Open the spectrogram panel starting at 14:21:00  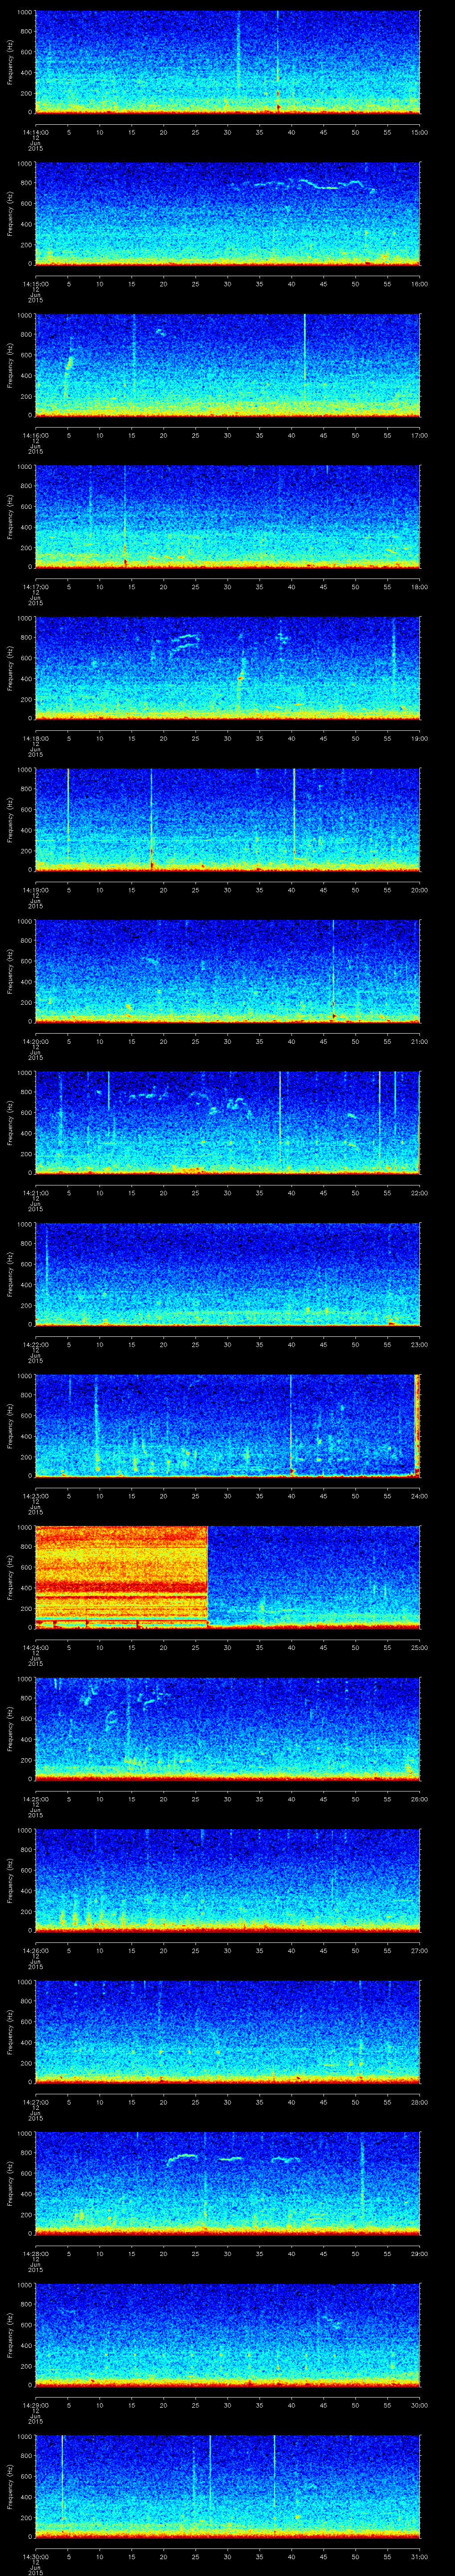pos(227,1122)
